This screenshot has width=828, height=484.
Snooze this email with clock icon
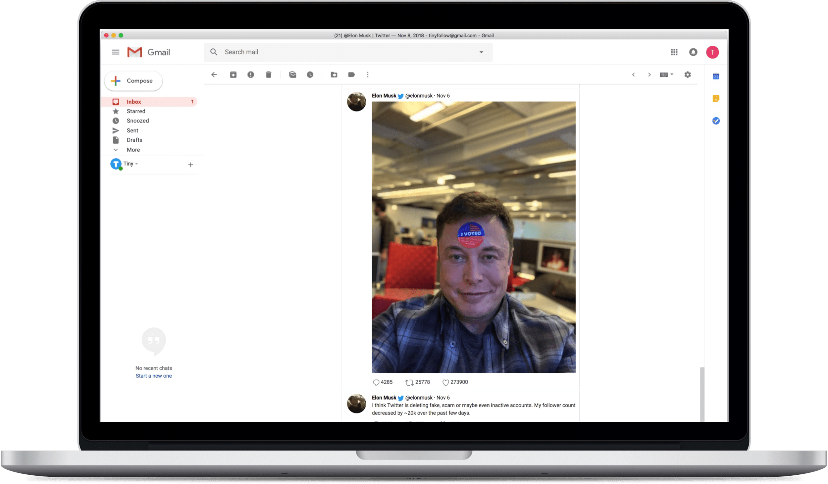pos(310,75)
